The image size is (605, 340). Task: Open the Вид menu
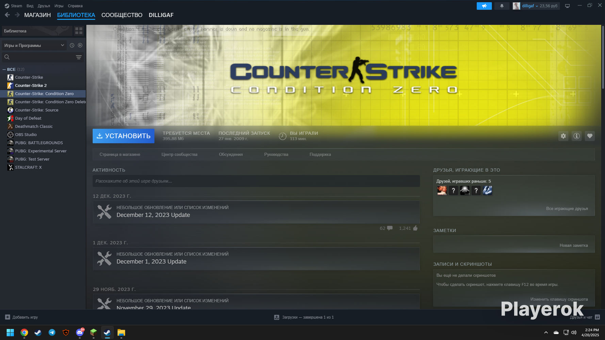click(30, 6)
